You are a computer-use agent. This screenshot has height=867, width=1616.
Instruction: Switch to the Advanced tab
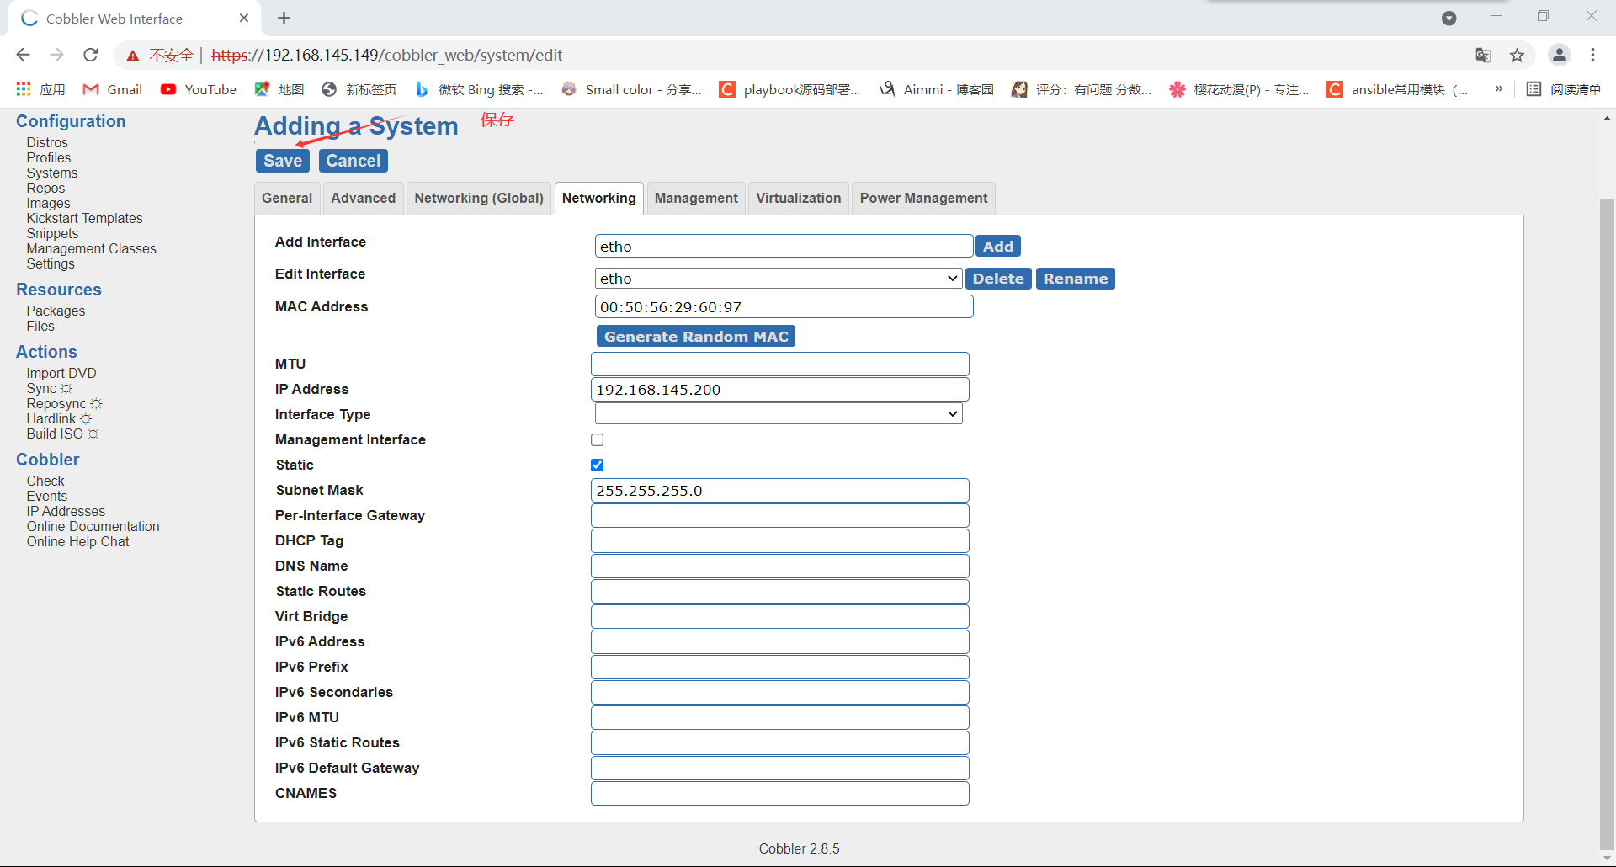tap(364, 199)
